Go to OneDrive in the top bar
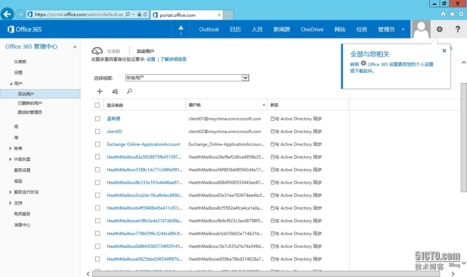Screen dimensions: 467x277 coord(312,30)
